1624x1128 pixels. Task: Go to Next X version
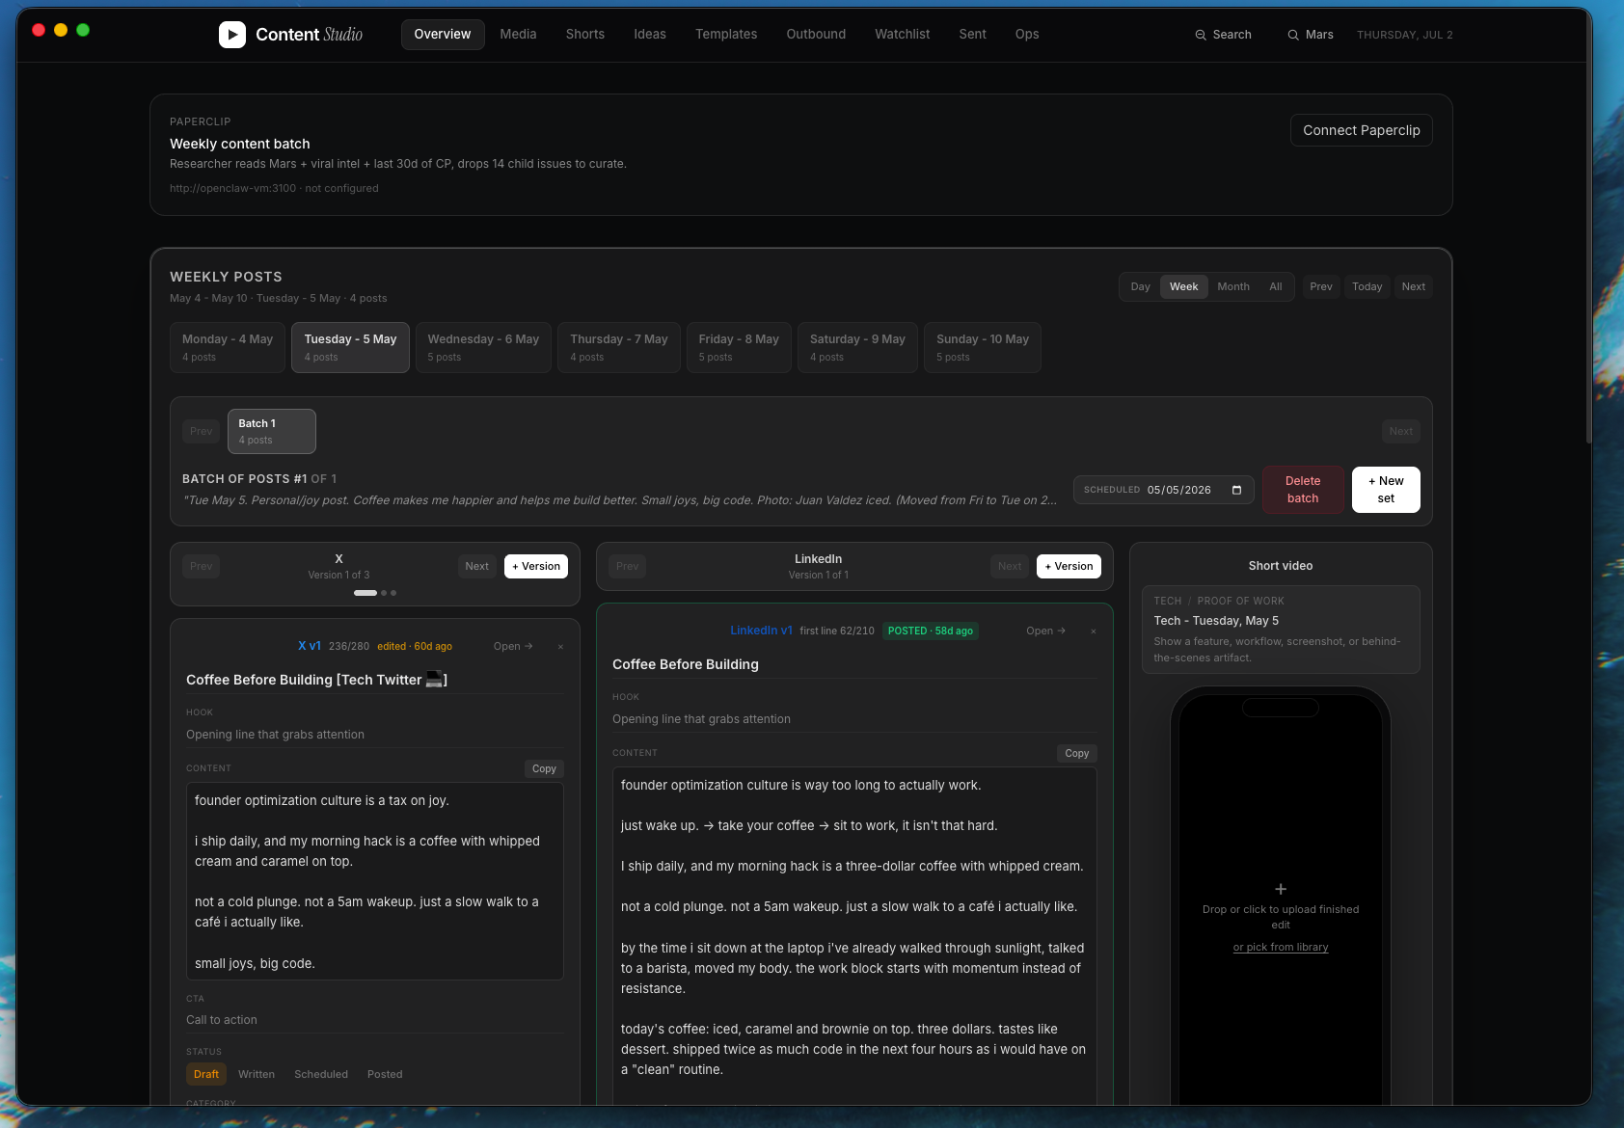tap(476, 567)
